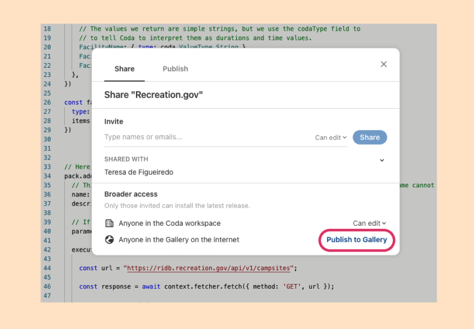This screenshot has height=329, width=474.
Task: Click line number 18 in the code editor
Action: pos(47,29)
